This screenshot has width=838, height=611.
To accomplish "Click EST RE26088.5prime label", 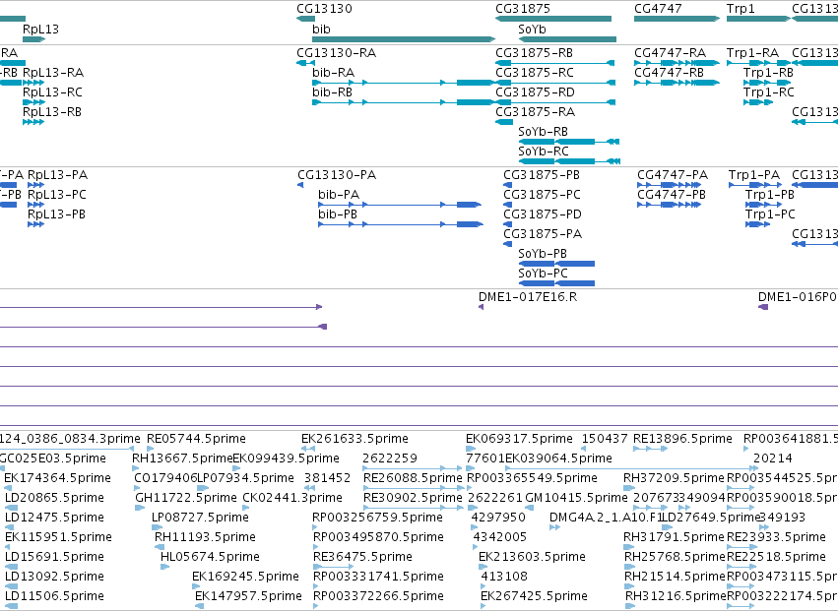I will [x=413, y=478].
